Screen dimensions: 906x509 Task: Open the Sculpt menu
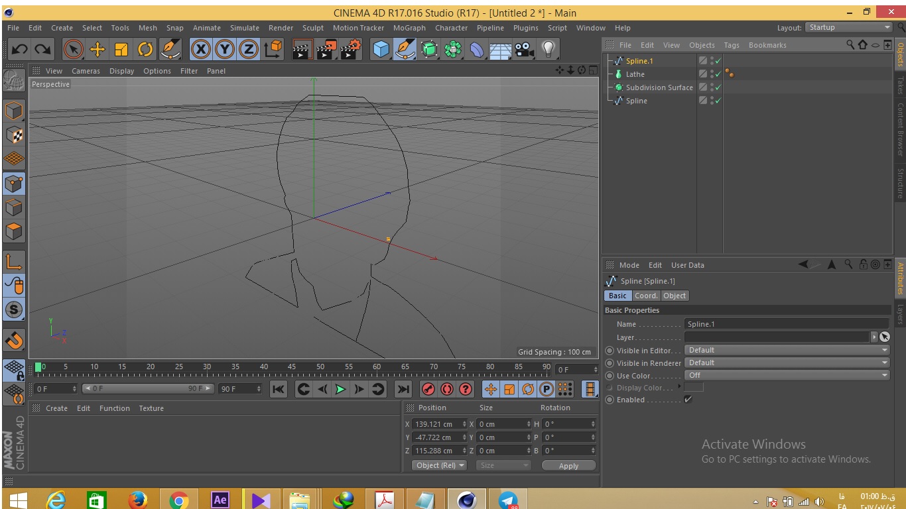313,28
